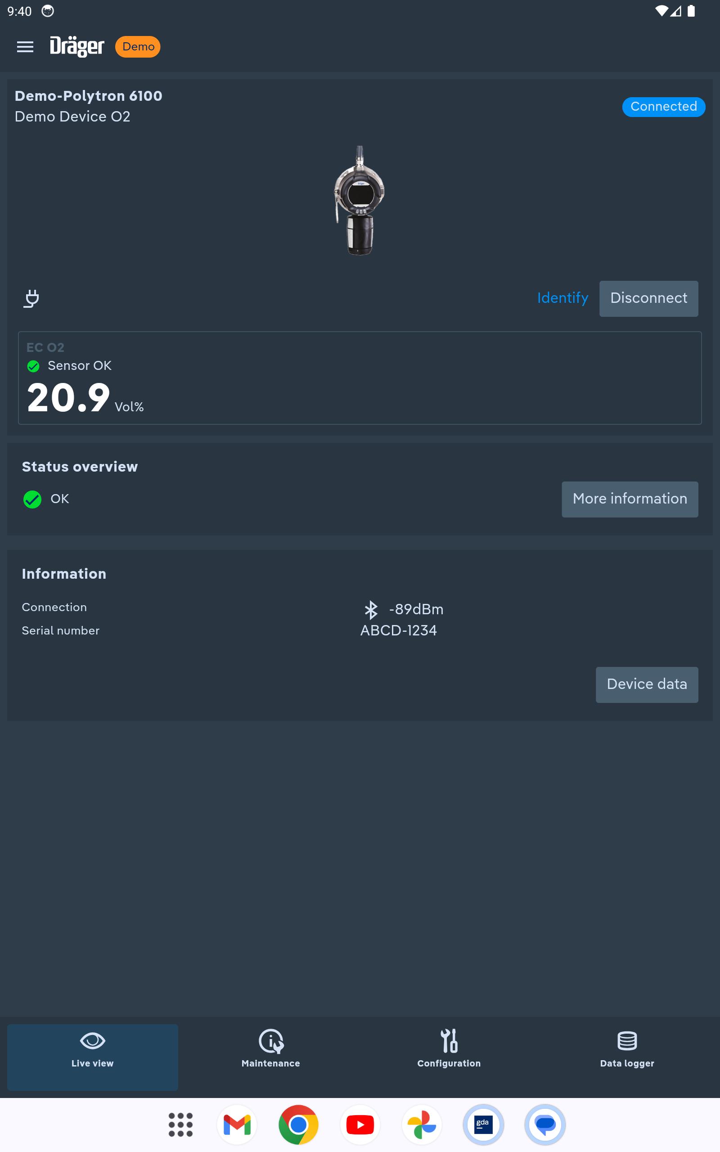Tap the Connected status badge
Screen dimensions: 720x1152
(x=663, y=106)
